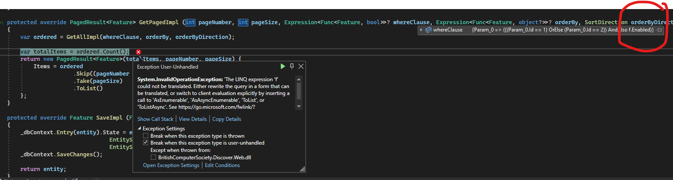
Task: Open Show Call Stack link
Action: 155,119
